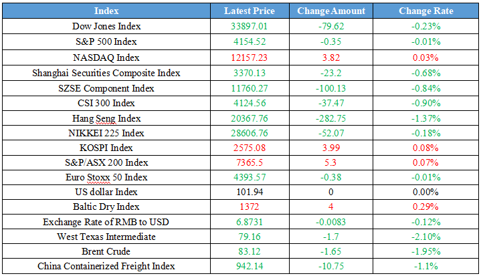Image resolution: width=481 pixels, height=276 pixels.
Task: Click the Hang Seng Index cell
Action: pos(107,118)
